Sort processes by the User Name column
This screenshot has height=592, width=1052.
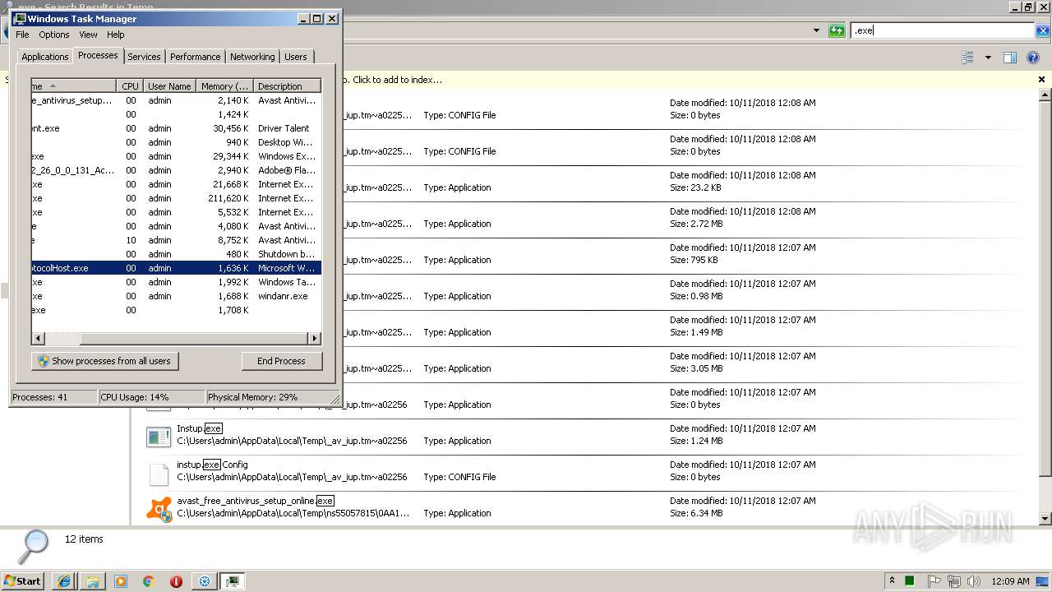(x=169, y=86)
